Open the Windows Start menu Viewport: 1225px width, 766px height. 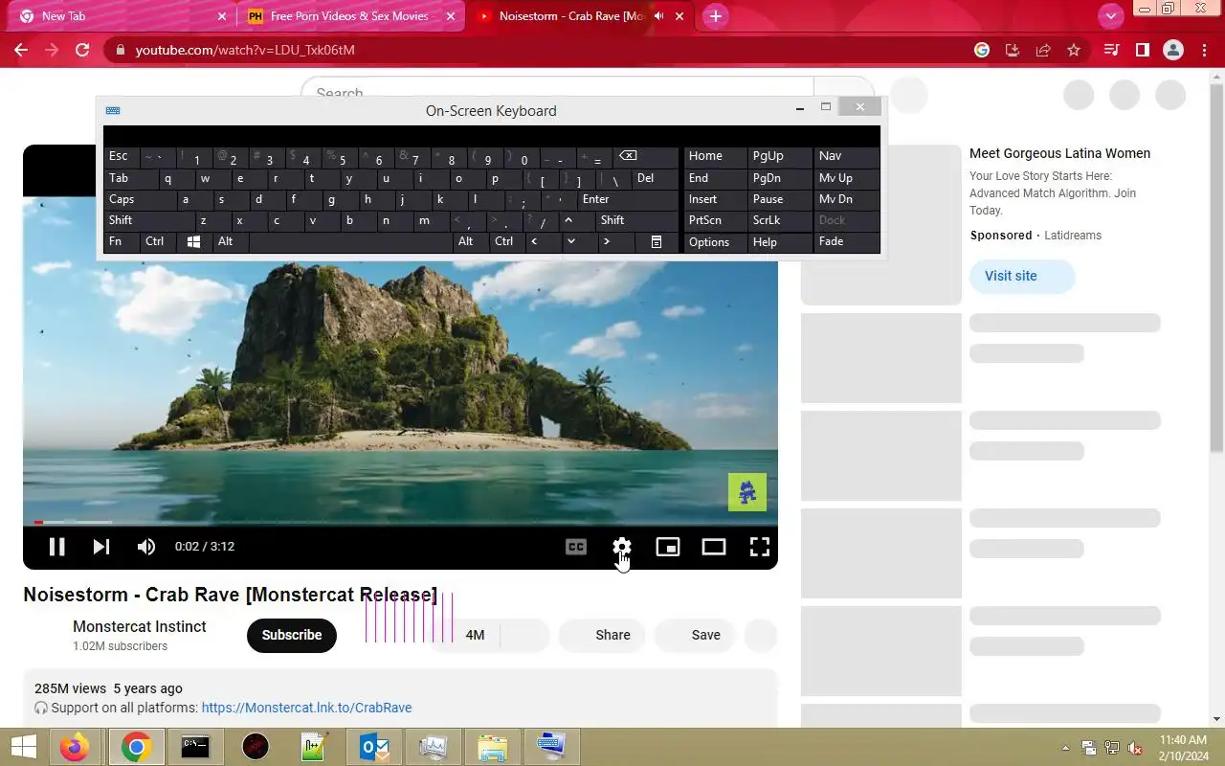24,747
